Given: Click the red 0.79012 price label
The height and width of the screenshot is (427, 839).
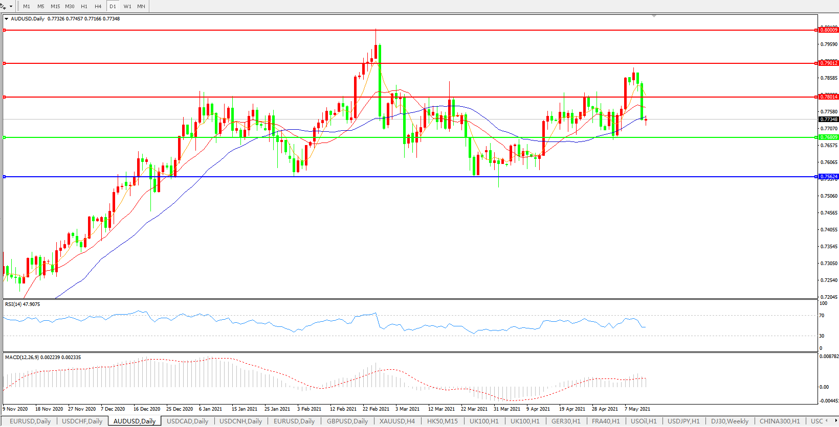Looking at the screenshot, I should tap(829, 63).
